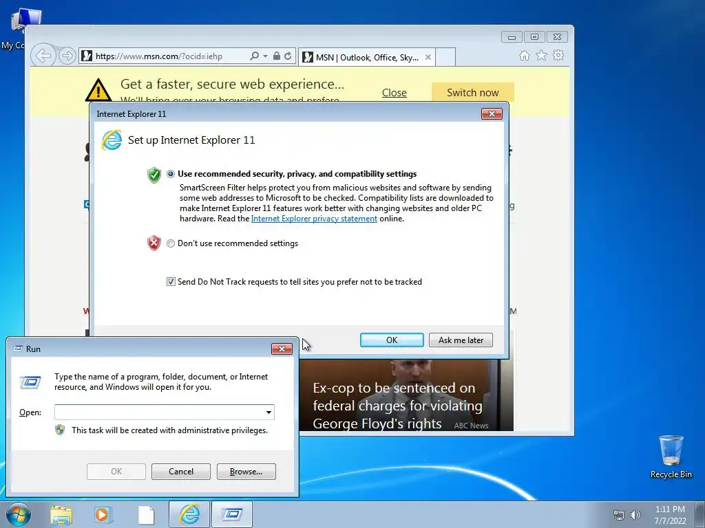
Task: Click the green shield recommended icon
Action: 154,175
